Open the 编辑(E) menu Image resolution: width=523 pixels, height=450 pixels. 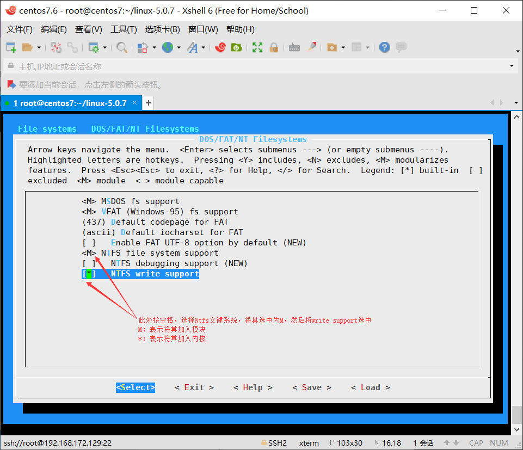54,29
